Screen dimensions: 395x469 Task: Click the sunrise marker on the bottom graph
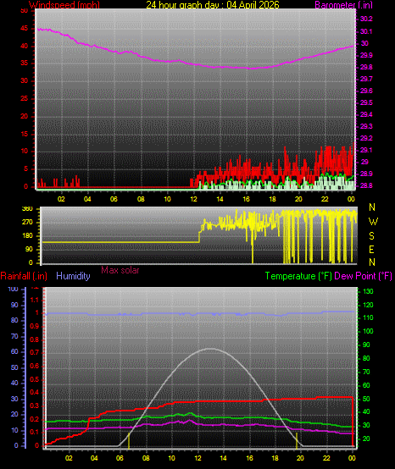pyautogui.click(x=129, y=440)
